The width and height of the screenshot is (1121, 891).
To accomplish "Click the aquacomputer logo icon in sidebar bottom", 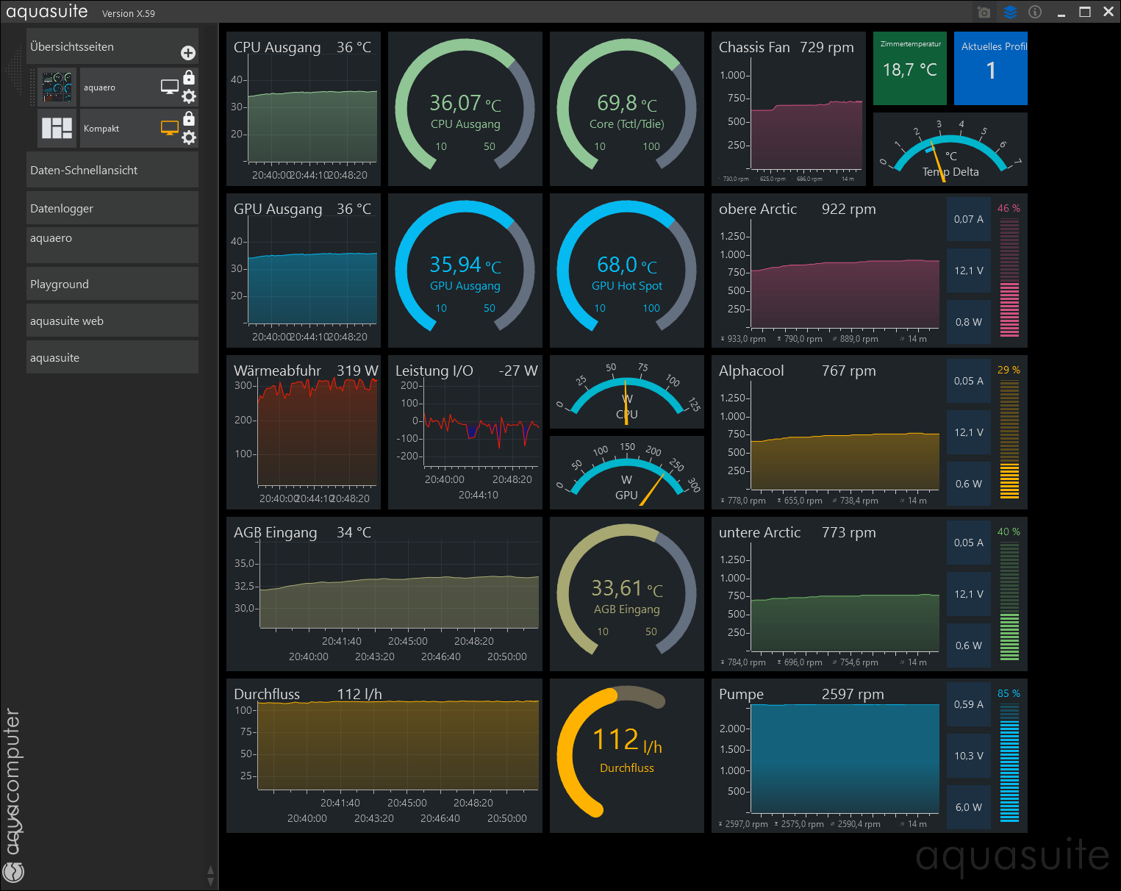I will click(13, 872).
